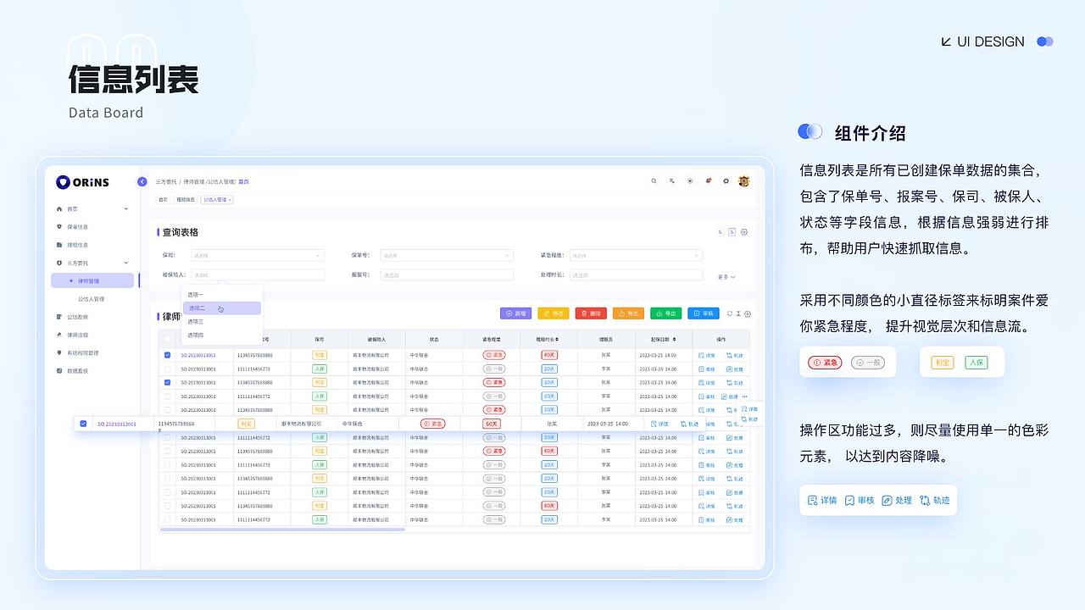
Task: Toggle the select-all checkbox in table header
Action: [x=168, y=339]
